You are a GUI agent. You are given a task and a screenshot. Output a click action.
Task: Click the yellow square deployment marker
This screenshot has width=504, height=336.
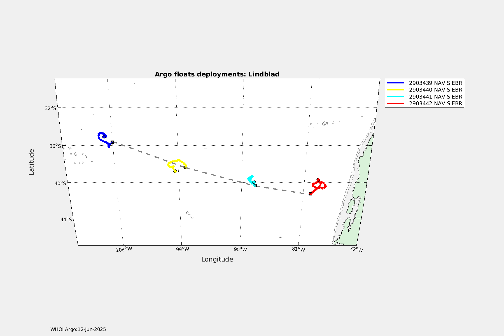click(x=186, y=167)
